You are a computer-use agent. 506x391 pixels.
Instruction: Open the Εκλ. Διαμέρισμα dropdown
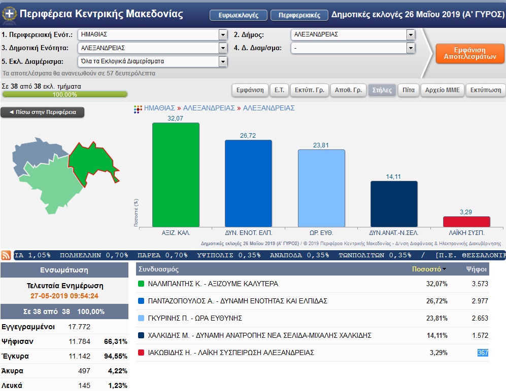point(152,61)
